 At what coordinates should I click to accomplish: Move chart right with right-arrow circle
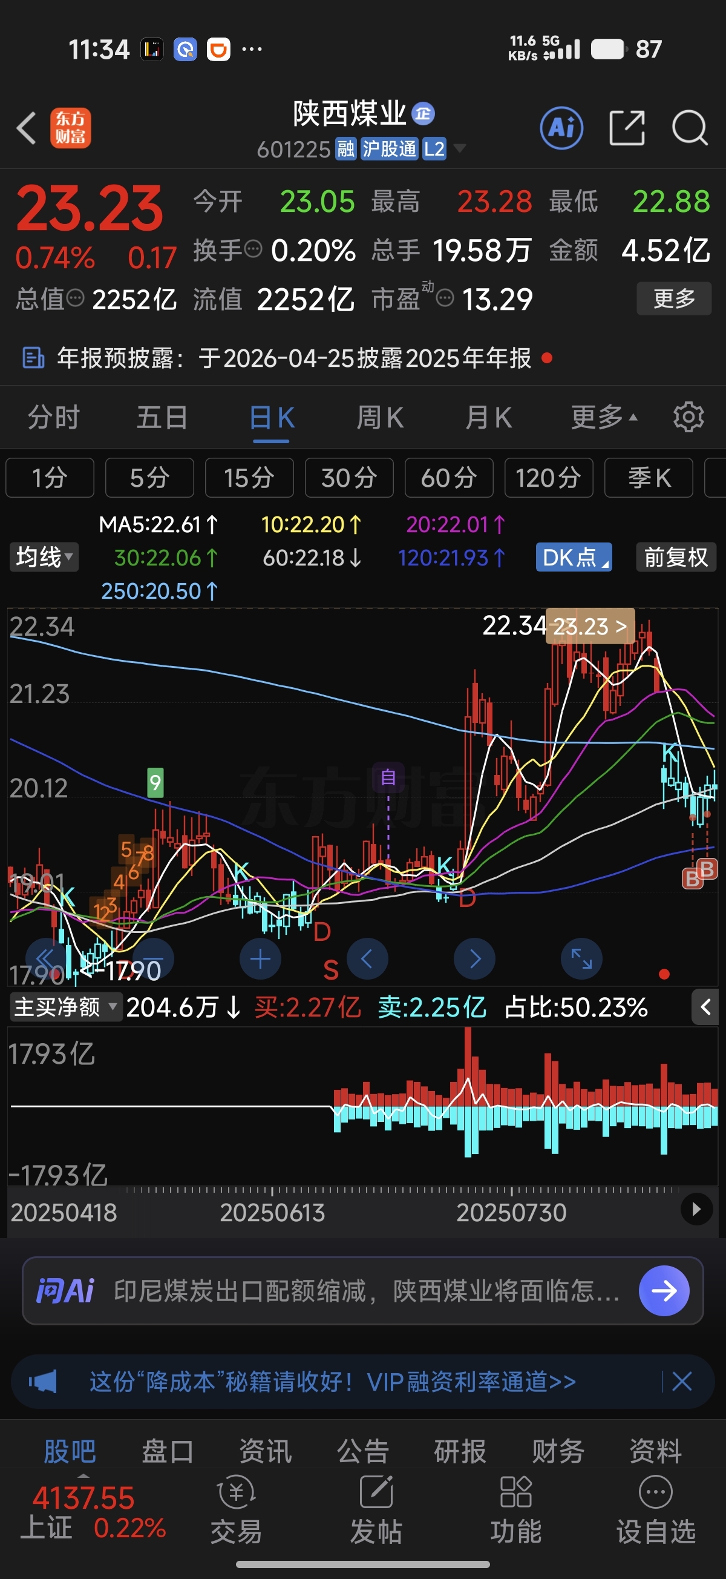pyautogui.click(x=474, y=958)
